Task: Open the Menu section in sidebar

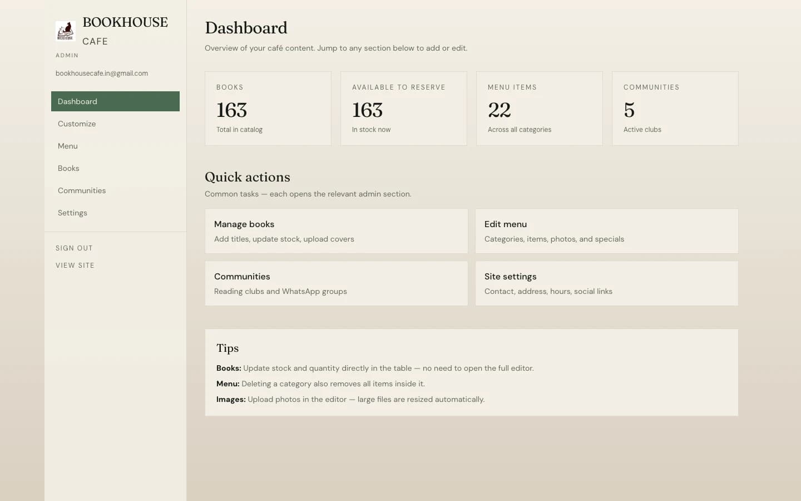Action: [115, 146]
